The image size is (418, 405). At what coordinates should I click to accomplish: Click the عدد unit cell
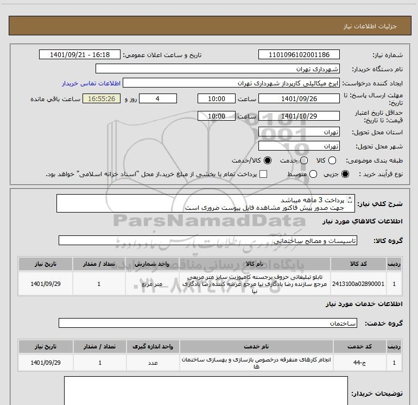click(x=153, y=363)
